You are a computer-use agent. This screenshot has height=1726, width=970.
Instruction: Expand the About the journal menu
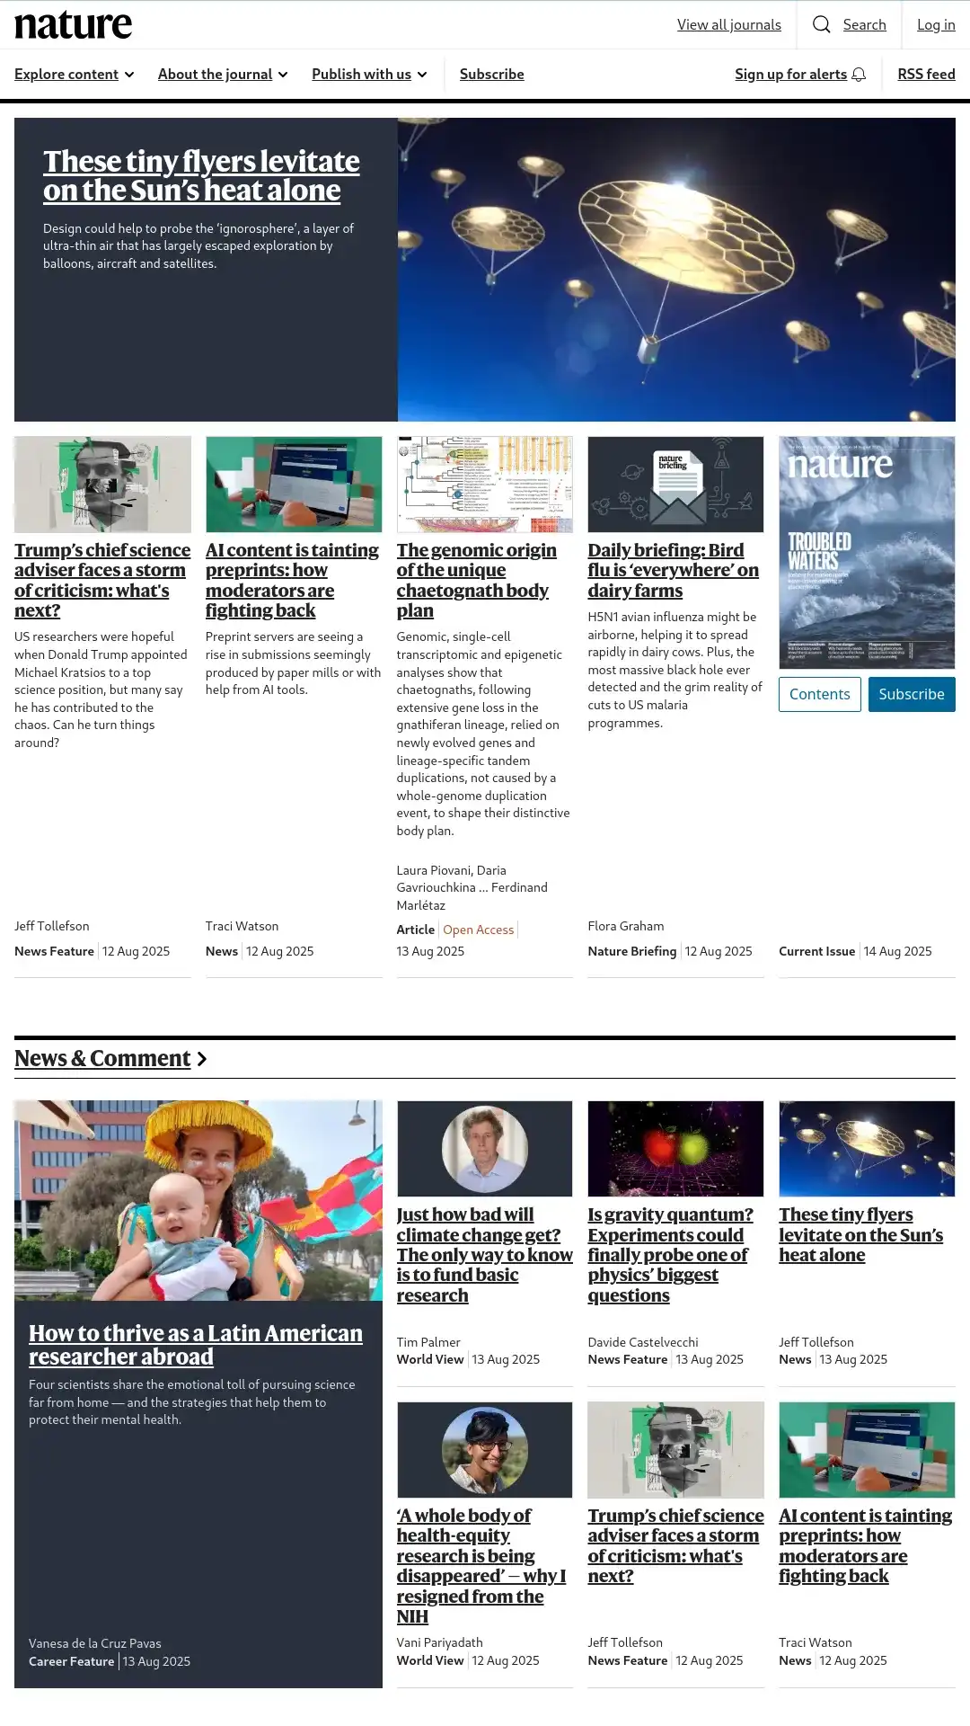tap(223, 75)
